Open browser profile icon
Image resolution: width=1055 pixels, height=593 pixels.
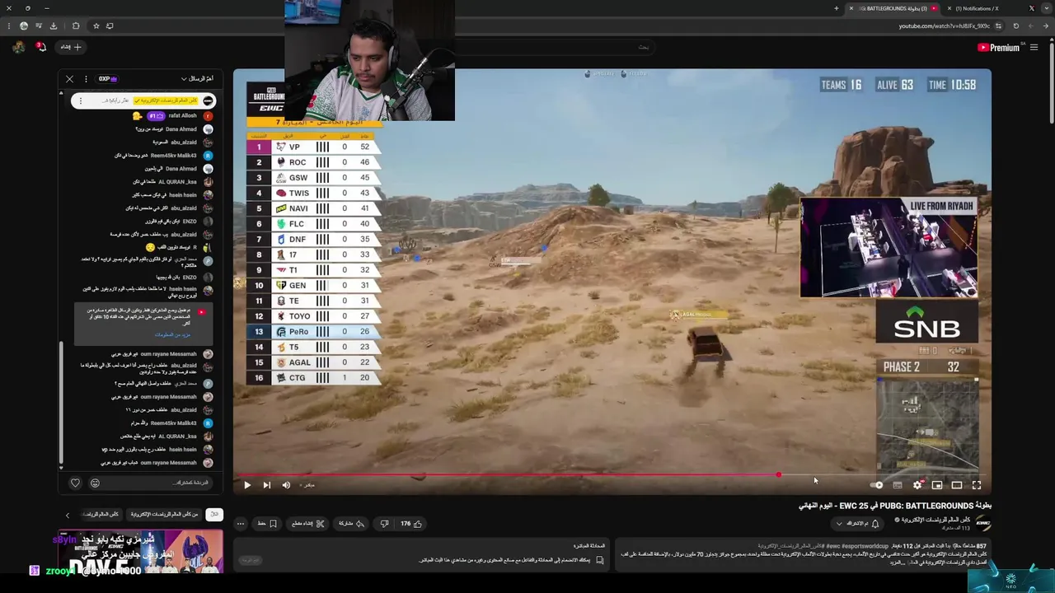pyautogui.click(x=24, y=26)
